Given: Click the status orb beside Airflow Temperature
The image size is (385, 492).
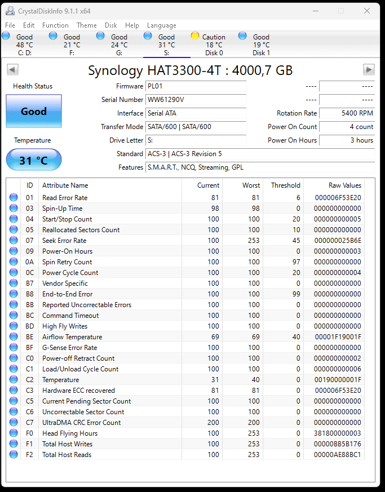Looking at the screenshot, I should click(x=14, y=337).
